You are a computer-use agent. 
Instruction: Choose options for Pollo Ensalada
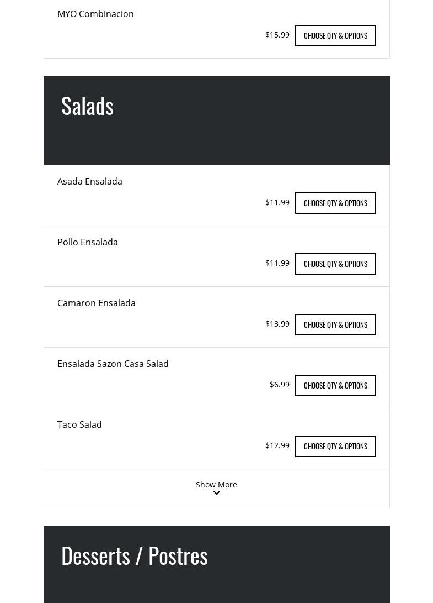click(335, 264)
